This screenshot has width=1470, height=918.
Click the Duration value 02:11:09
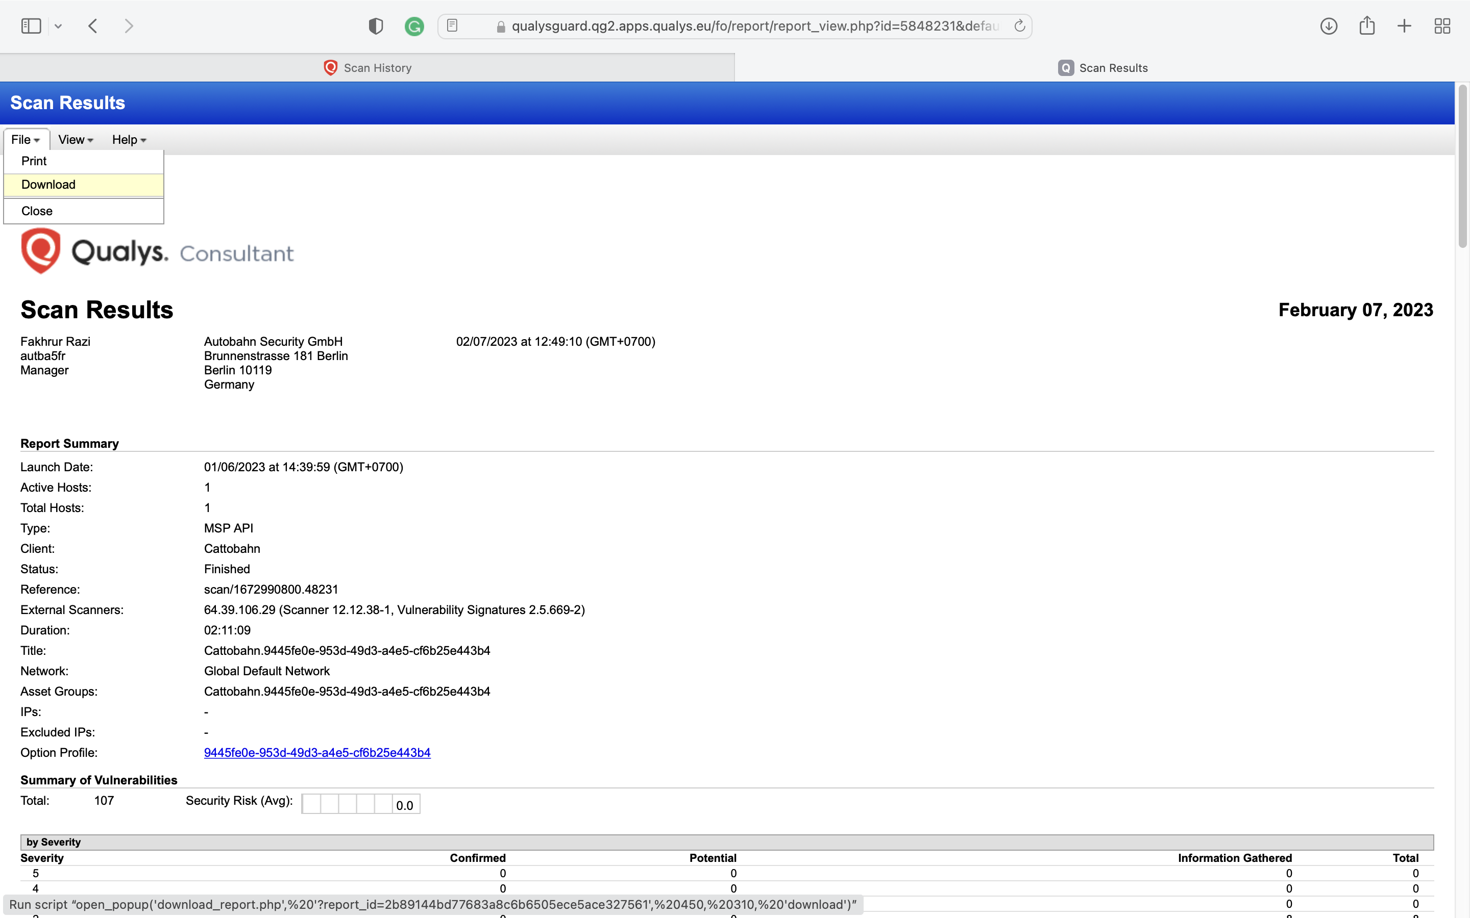coord(227,630)
